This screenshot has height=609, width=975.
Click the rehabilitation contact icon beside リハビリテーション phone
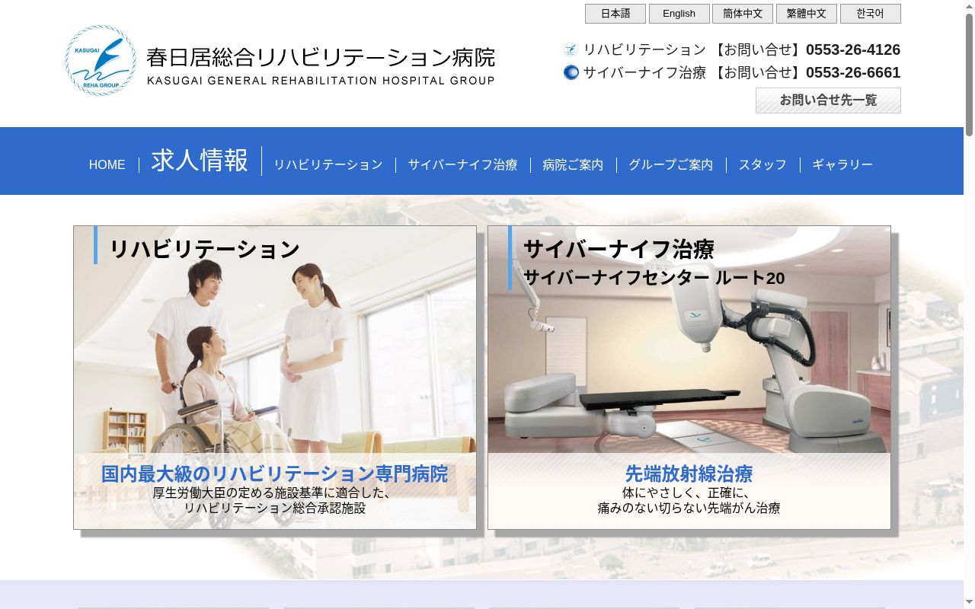coord(571,49)
